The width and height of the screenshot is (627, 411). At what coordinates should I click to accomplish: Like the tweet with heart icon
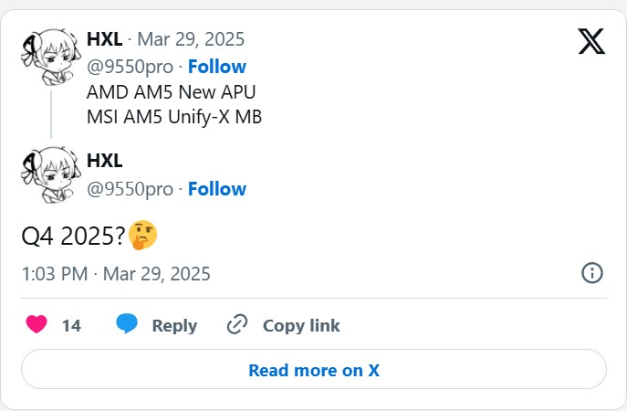(x=37, y=324)
